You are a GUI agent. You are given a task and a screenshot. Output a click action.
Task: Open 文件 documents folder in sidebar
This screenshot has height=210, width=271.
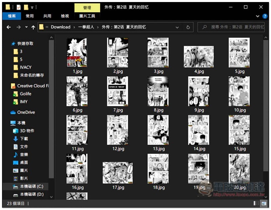[24, 147]
